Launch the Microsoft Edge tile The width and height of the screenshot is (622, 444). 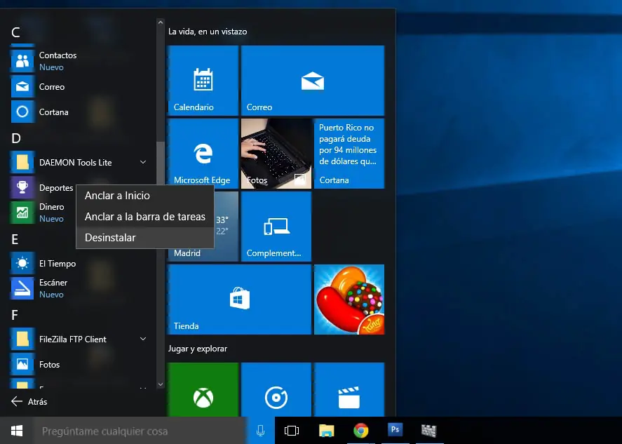tap(203, 154)
